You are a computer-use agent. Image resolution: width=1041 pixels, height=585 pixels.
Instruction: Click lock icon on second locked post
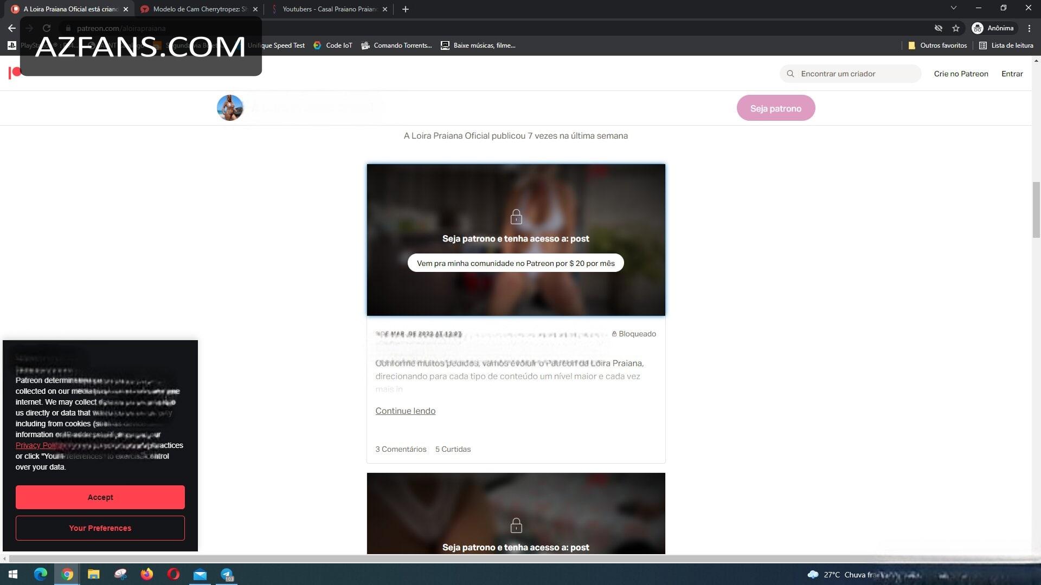pos(516,525)
